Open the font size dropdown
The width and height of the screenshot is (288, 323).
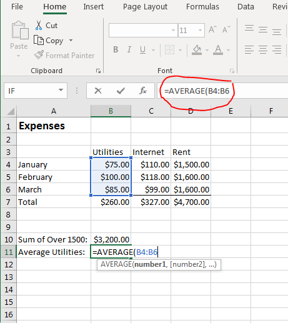tap(200, 30)
